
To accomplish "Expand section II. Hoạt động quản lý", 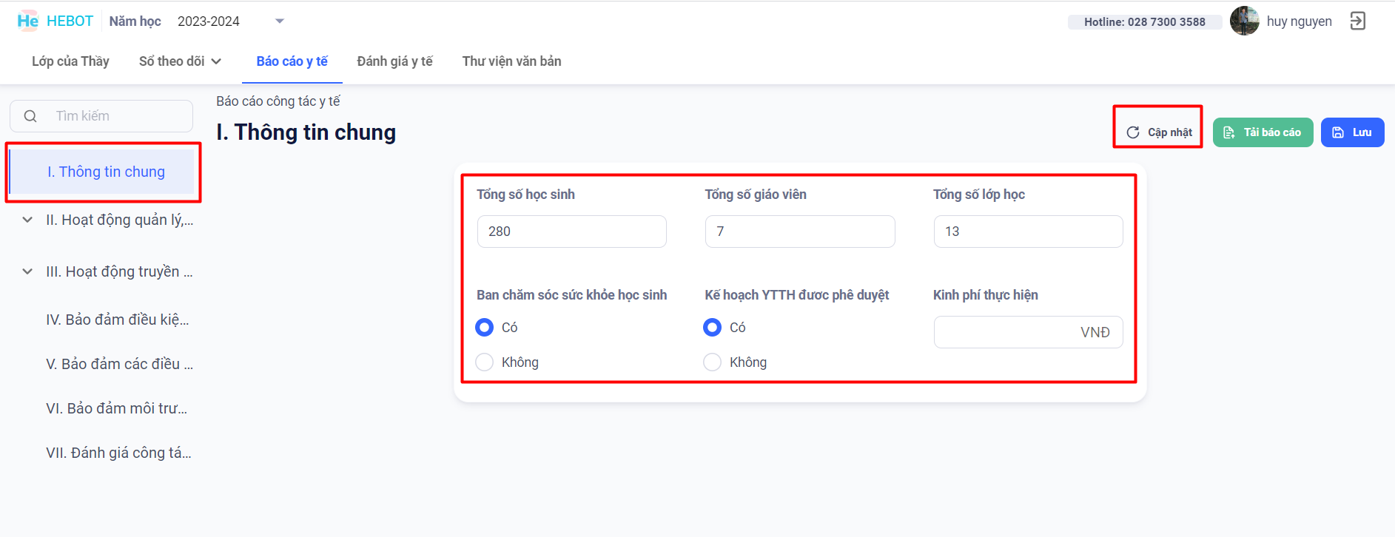I will [27, 220].
